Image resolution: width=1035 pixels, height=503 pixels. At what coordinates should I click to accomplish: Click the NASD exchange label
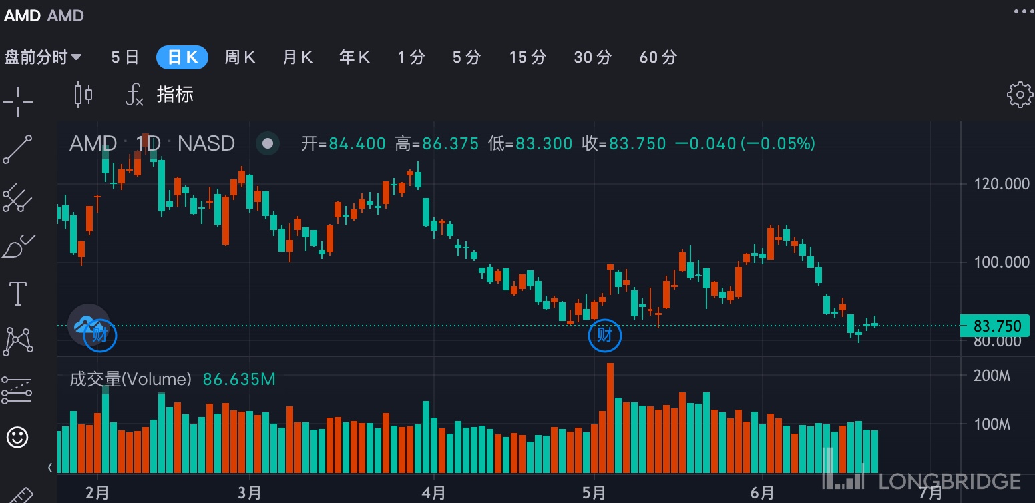[206, 143]
